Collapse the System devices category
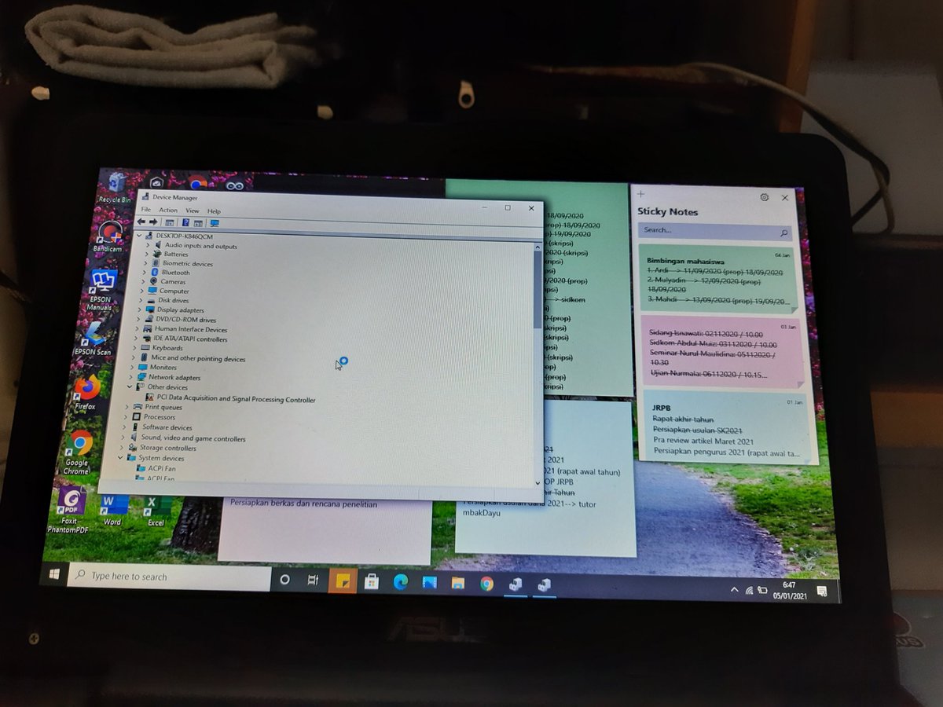The width and height of the screenshot is (943, 707). 120,457
